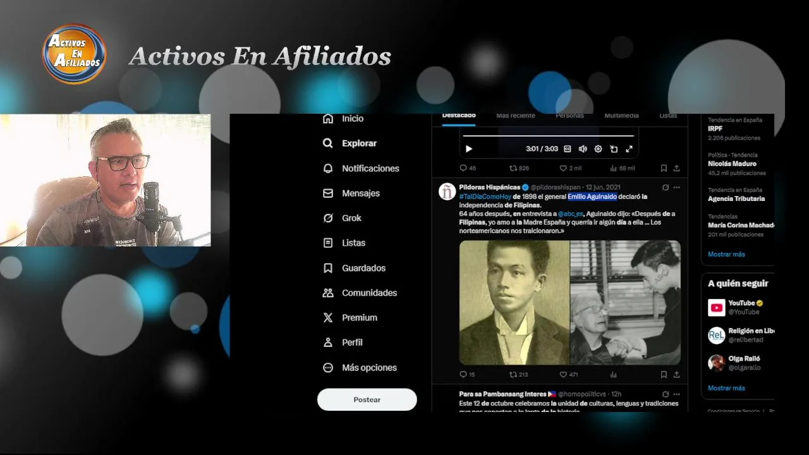
Task: Play the video in the top post
Action: pos(469,149)
